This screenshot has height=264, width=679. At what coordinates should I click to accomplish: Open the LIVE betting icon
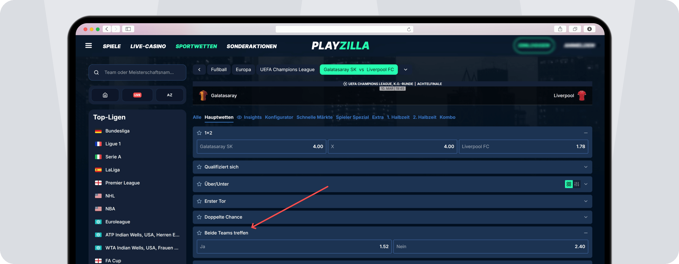(x=137, y=95)
